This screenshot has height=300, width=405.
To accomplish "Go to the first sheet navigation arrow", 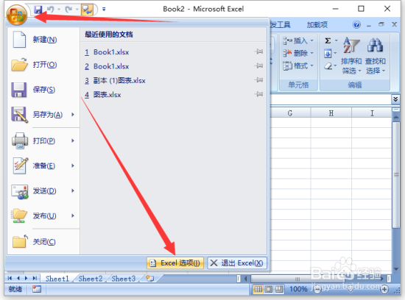I will [10, 279].
